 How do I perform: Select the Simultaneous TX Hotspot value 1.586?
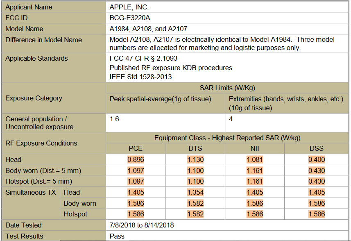click(x=136, y=214)
